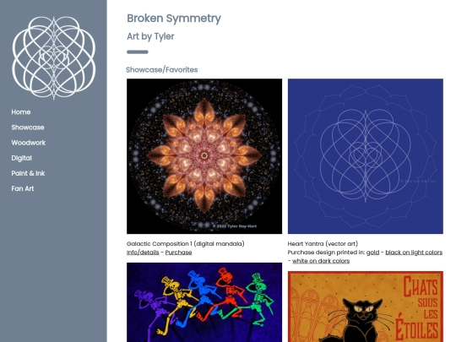
Task: Click the Broken Symmetry site title
Action: 174,19
